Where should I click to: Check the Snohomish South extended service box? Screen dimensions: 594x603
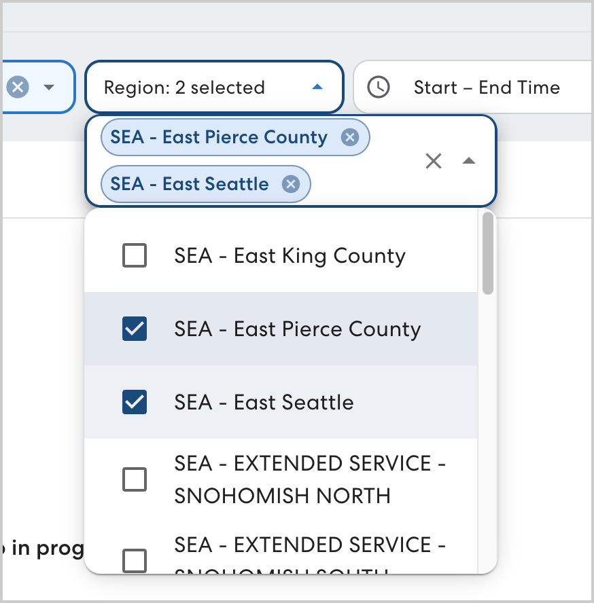click(x=135, y=561)
